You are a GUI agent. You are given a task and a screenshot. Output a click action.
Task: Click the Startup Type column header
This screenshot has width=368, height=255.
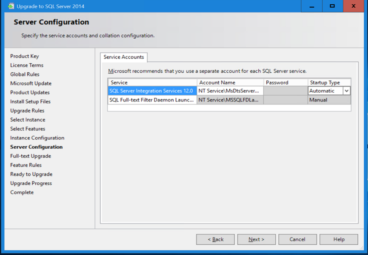click(329, 82)
